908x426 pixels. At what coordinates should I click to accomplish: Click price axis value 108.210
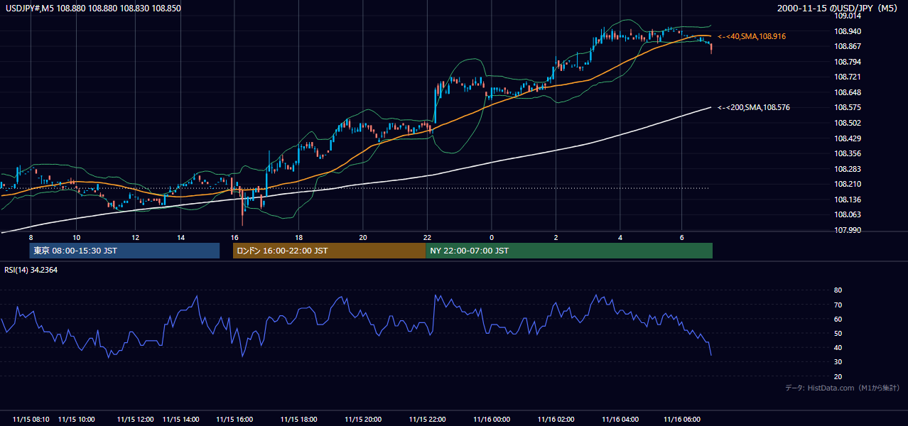coord(848,185)
